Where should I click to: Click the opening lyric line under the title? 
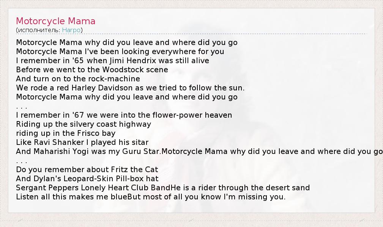coord(127,42)
